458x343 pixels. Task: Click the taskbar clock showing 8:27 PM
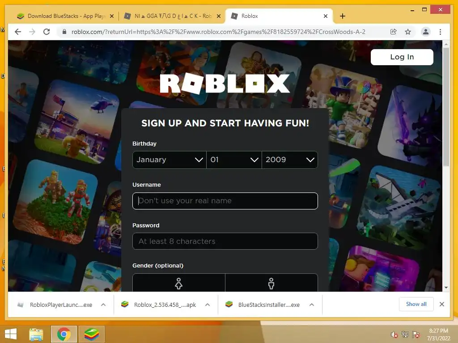point(438,335)
